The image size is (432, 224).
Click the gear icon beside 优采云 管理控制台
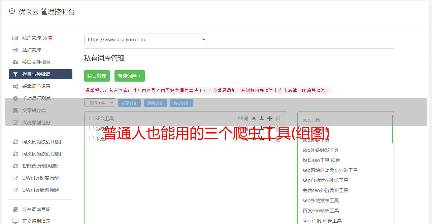pyautogui.click(x=12, y=11)
